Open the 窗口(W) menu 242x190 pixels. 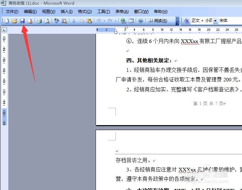click(141, 12)
